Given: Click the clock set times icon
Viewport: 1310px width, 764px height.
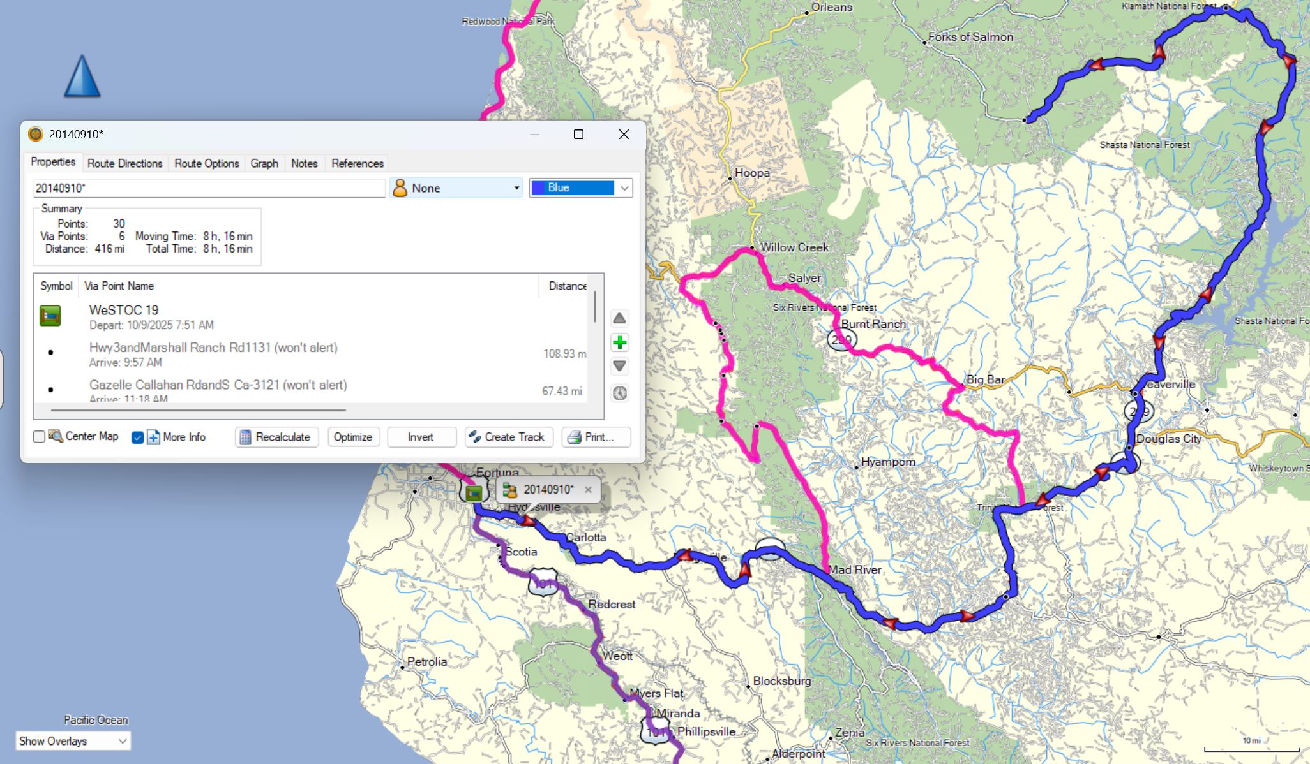Looking at the screenshot, I should (619, 393).
